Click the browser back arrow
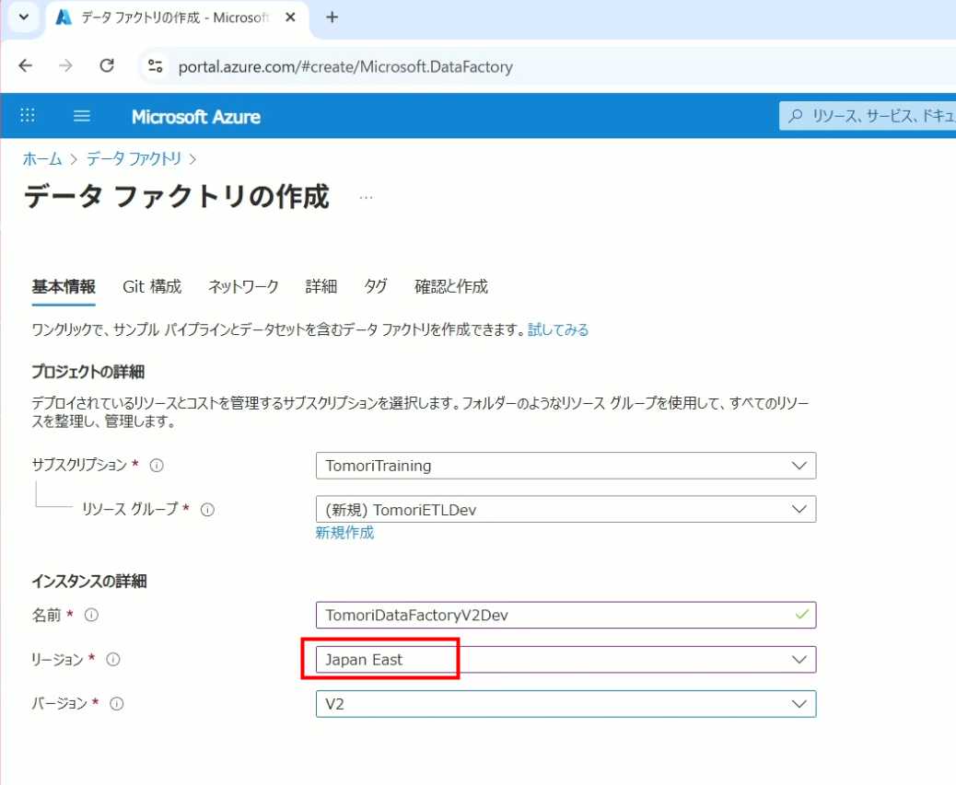 point(25,65)
